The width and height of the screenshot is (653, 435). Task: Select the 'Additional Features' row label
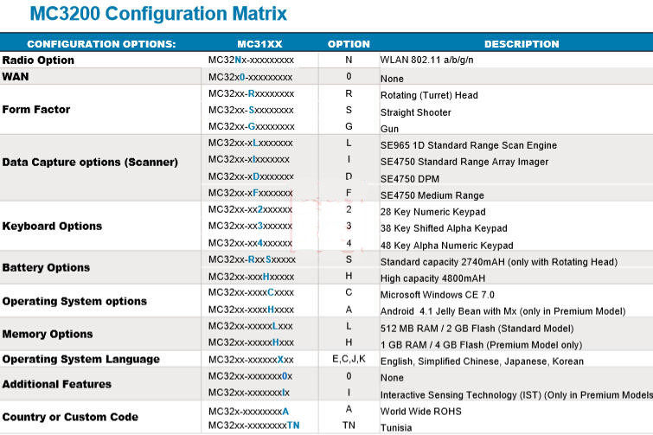(56, 384)
